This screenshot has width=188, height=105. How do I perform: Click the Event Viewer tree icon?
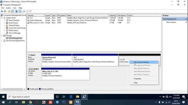7,23
